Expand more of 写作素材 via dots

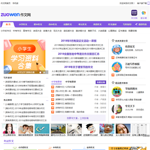(x=47, y=78)
